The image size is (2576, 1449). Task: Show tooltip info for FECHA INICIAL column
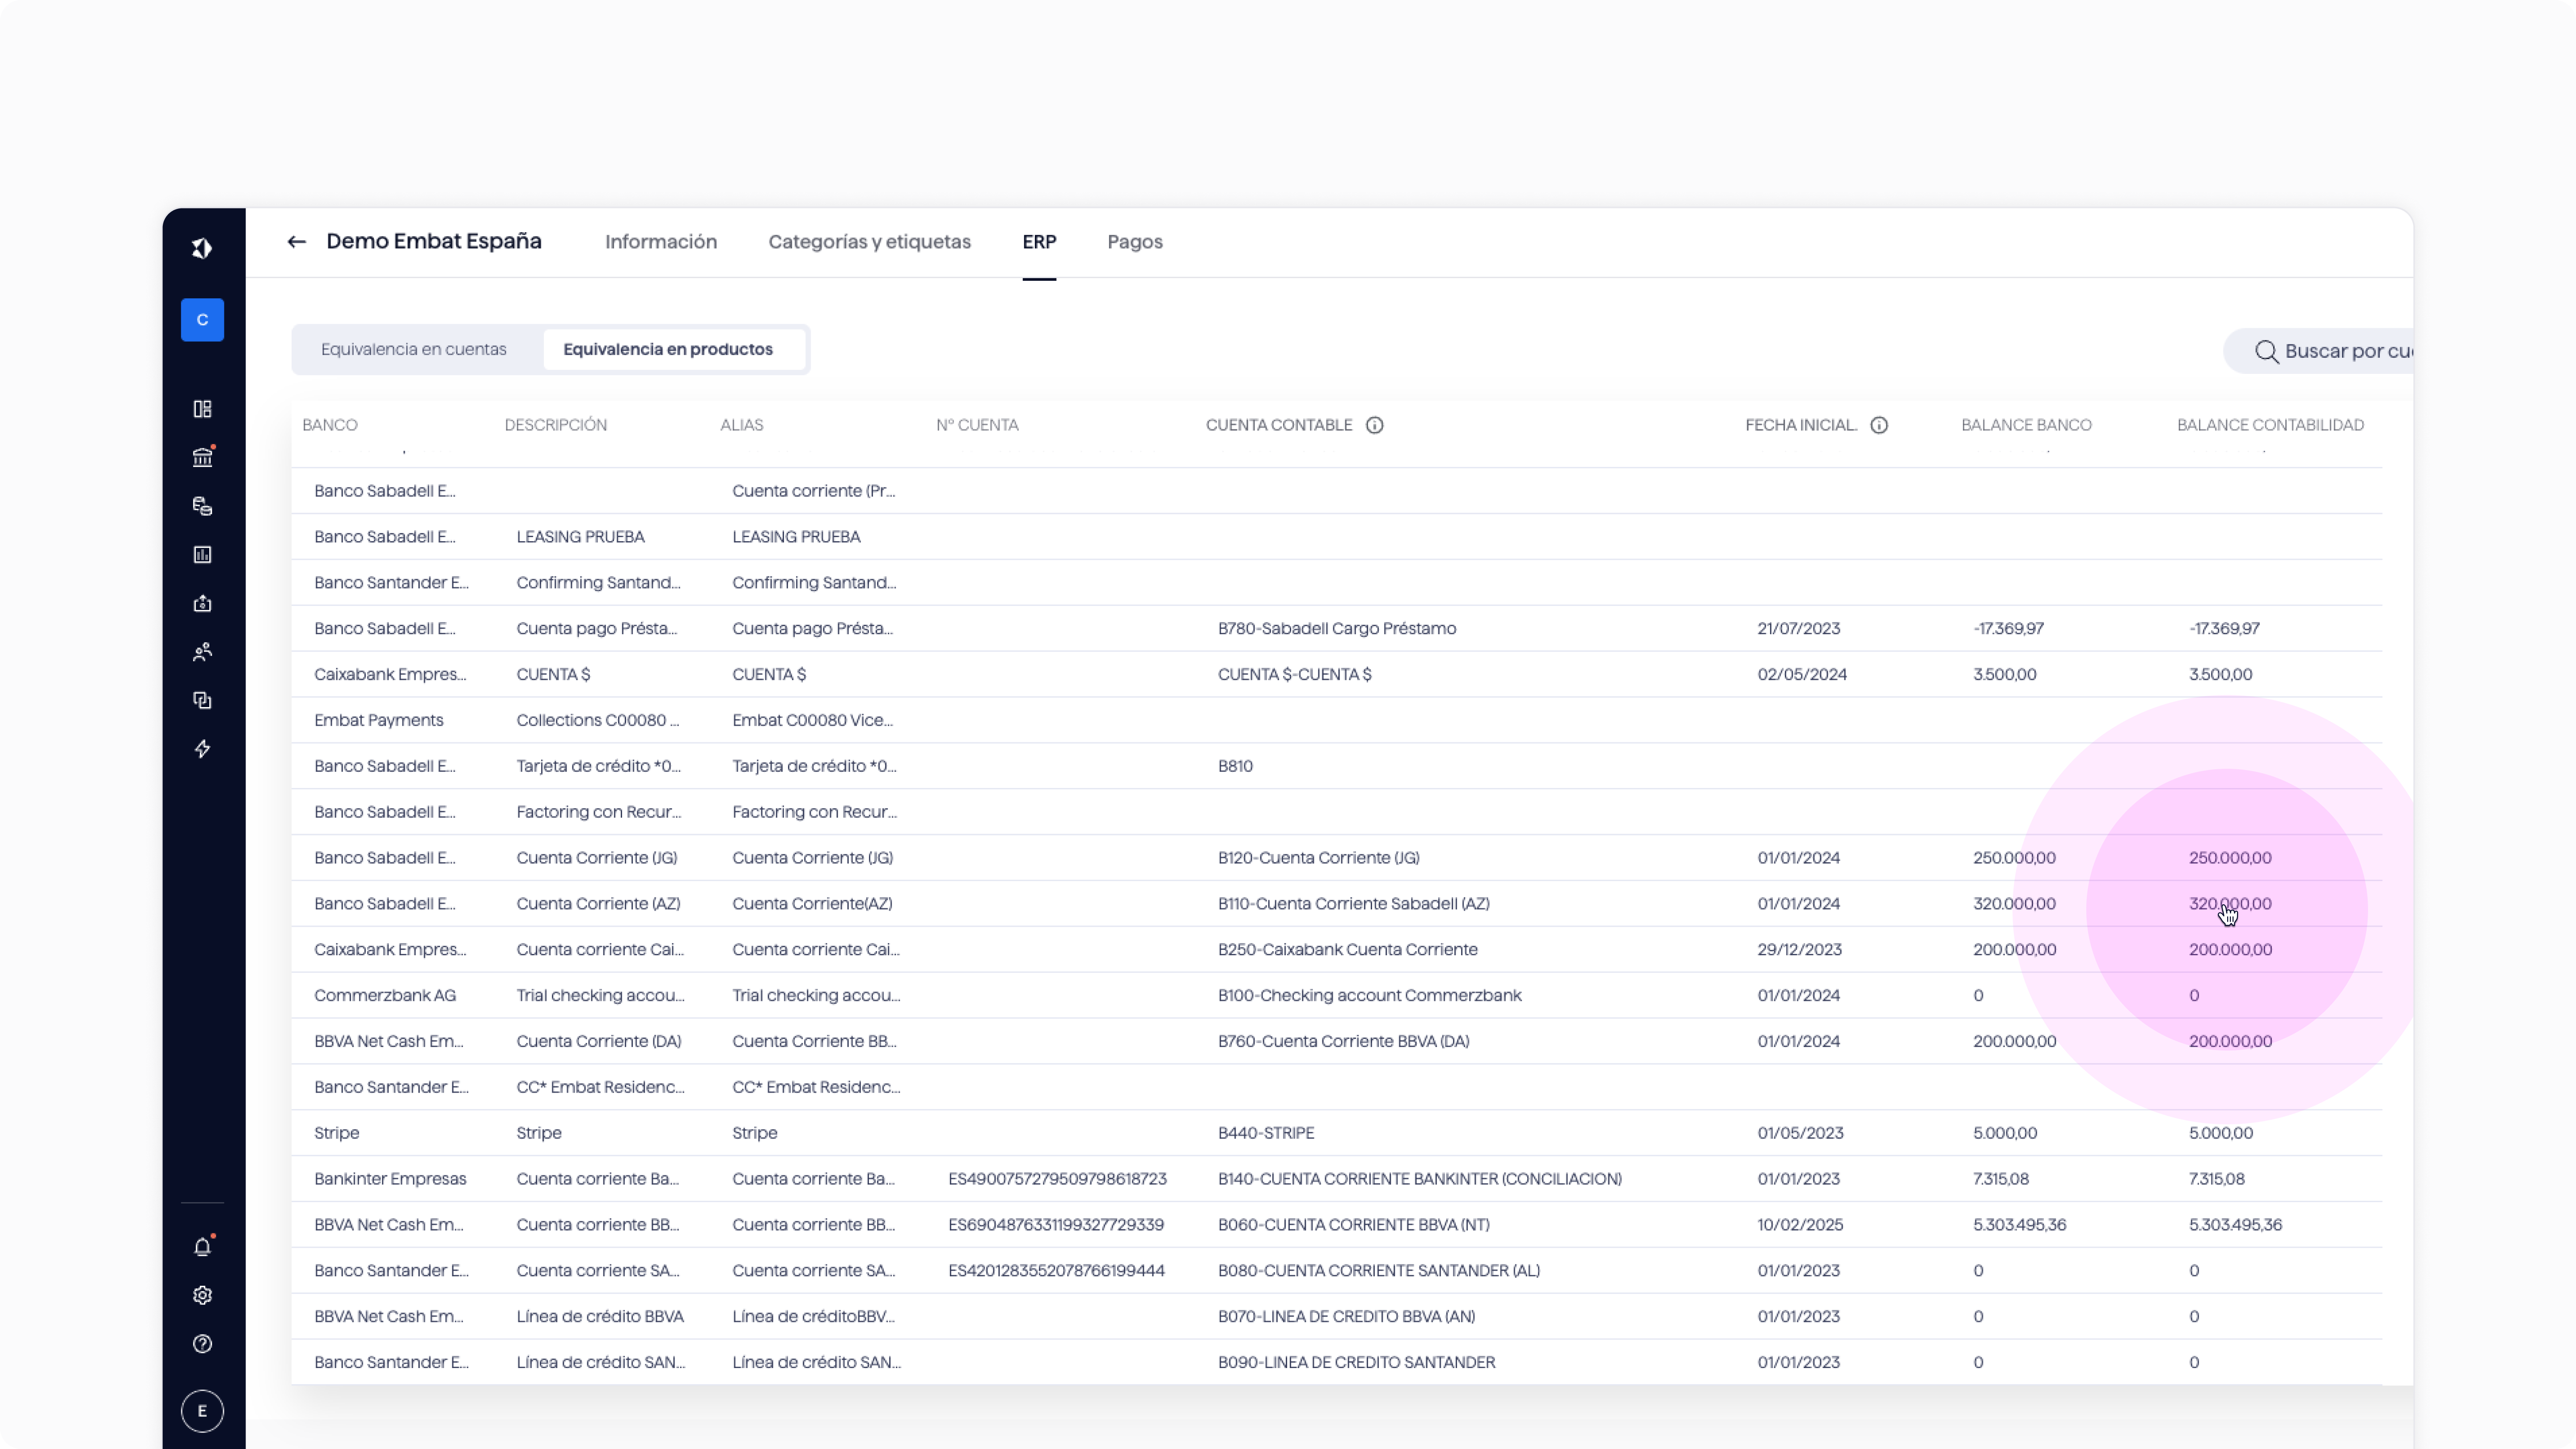(1879, 425)
